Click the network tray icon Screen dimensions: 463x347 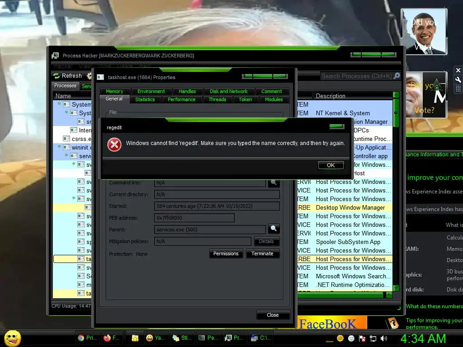click(373, 338)
